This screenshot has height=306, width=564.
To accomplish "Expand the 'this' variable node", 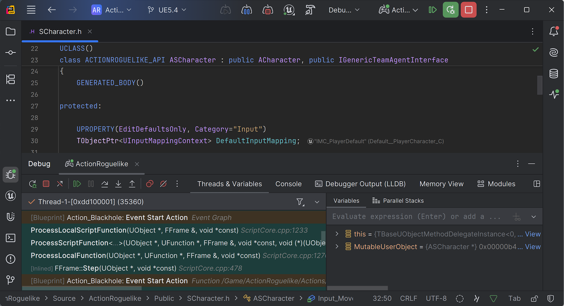I will click(337, 234).
